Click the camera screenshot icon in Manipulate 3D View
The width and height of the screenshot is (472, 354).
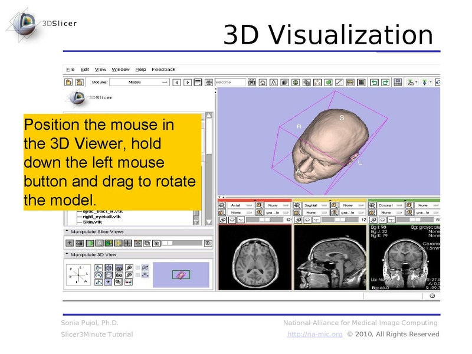pyautogui.click(x=118, y=268)
